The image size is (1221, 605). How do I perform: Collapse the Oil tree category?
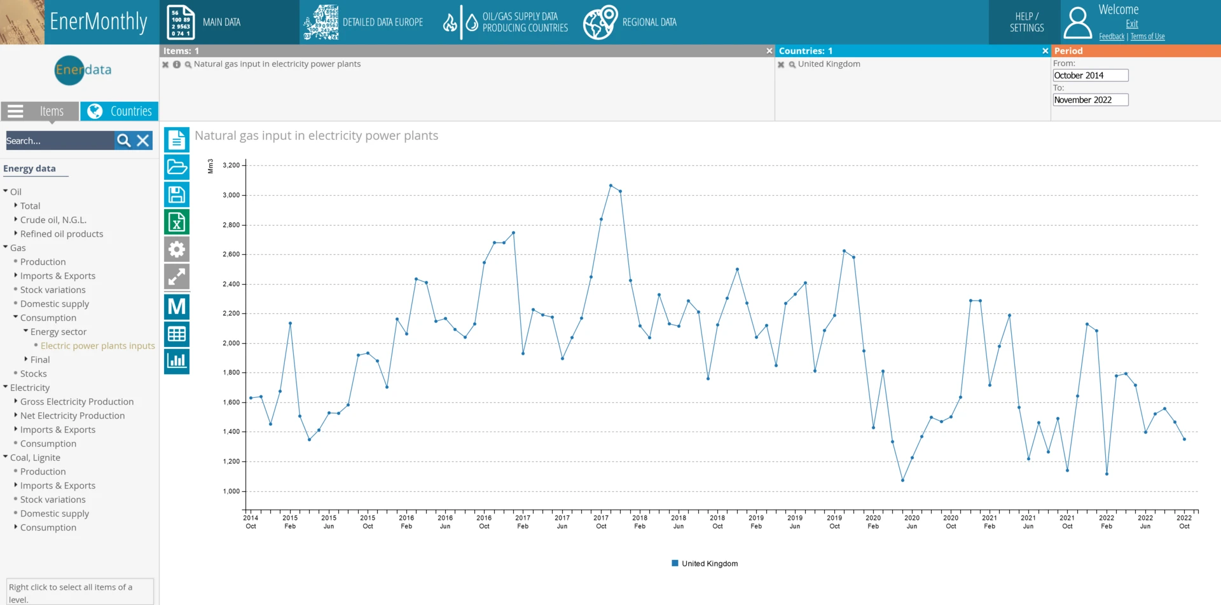click(6, 191)
